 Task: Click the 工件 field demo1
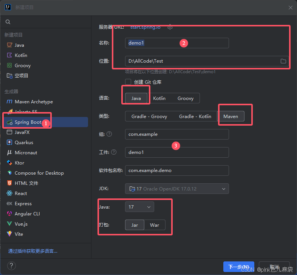pos(177,152)
